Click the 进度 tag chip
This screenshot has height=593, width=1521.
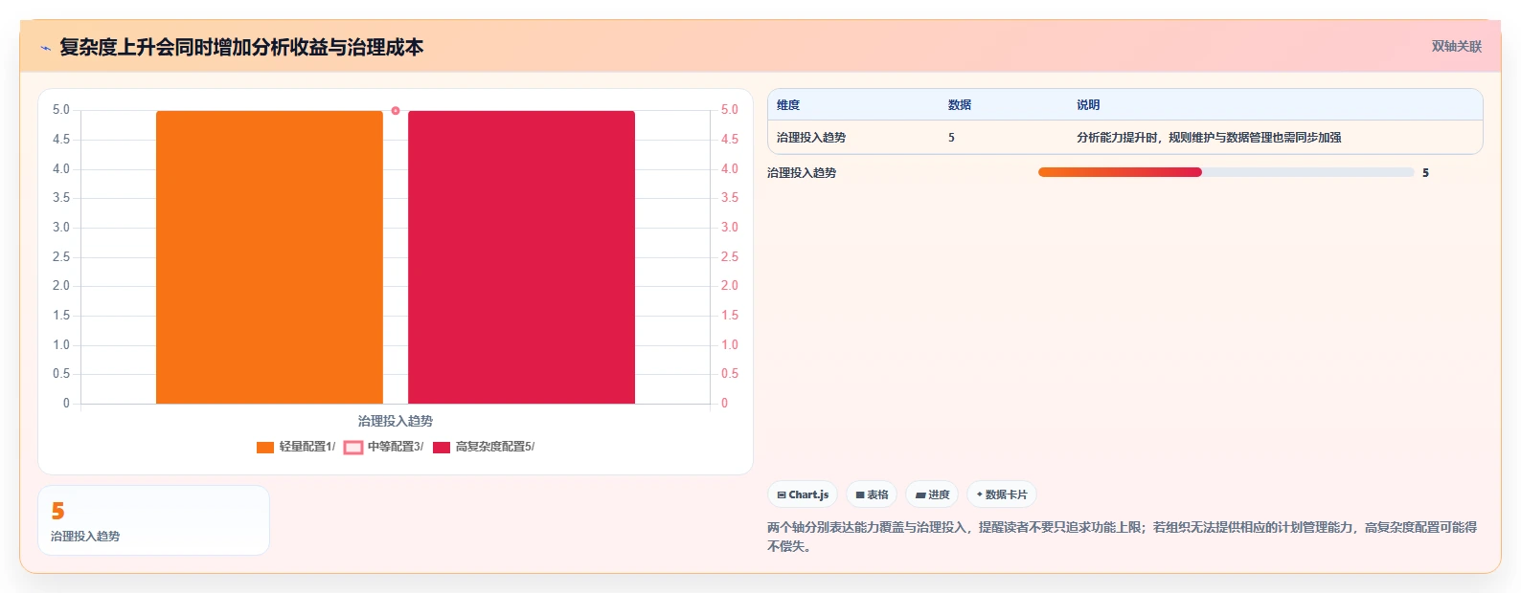coord(932,494)
